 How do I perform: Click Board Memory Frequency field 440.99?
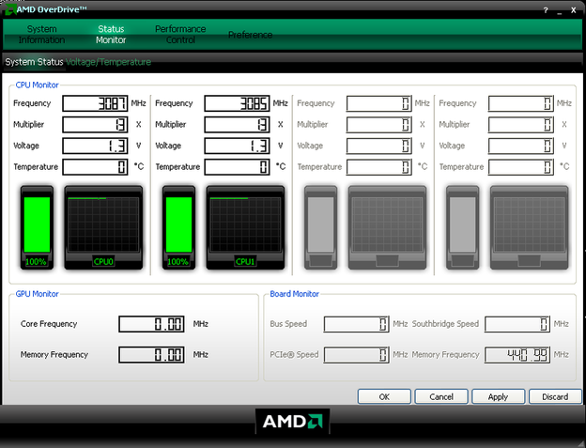pyautogui.click(x=517, y=355)
